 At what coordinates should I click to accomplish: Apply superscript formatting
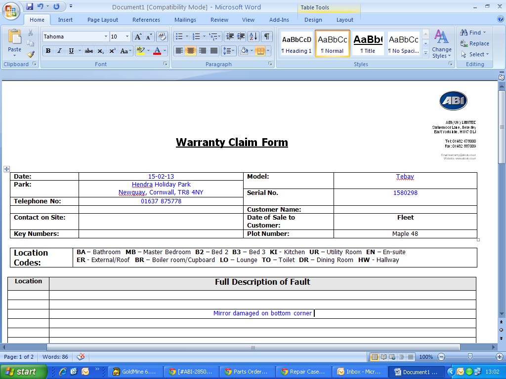[x=112, y=51]
